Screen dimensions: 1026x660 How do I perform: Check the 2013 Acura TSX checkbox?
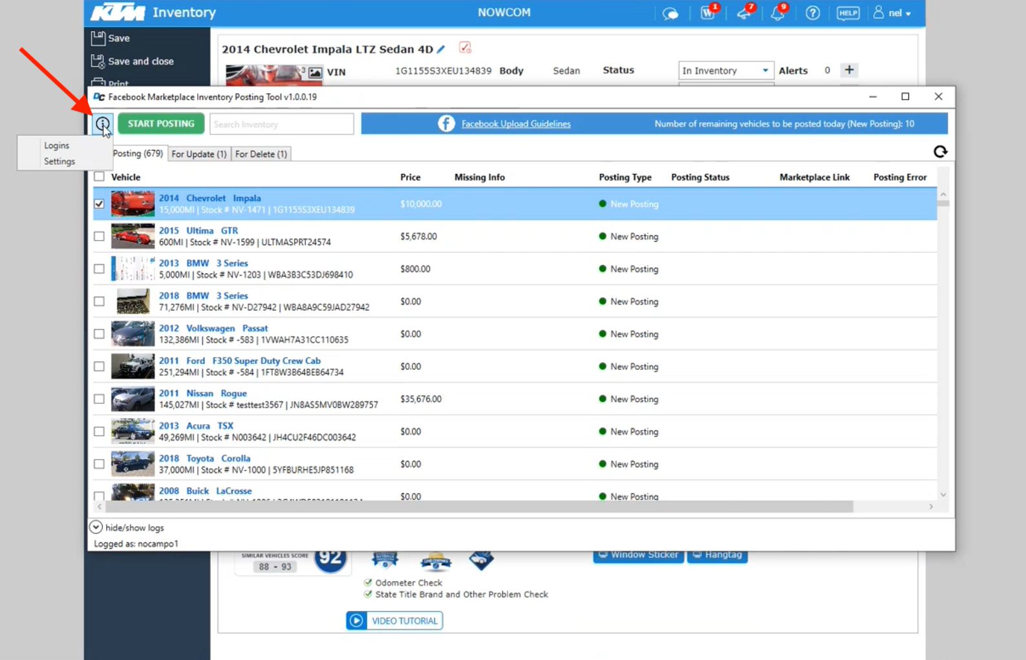click(99, 432)
